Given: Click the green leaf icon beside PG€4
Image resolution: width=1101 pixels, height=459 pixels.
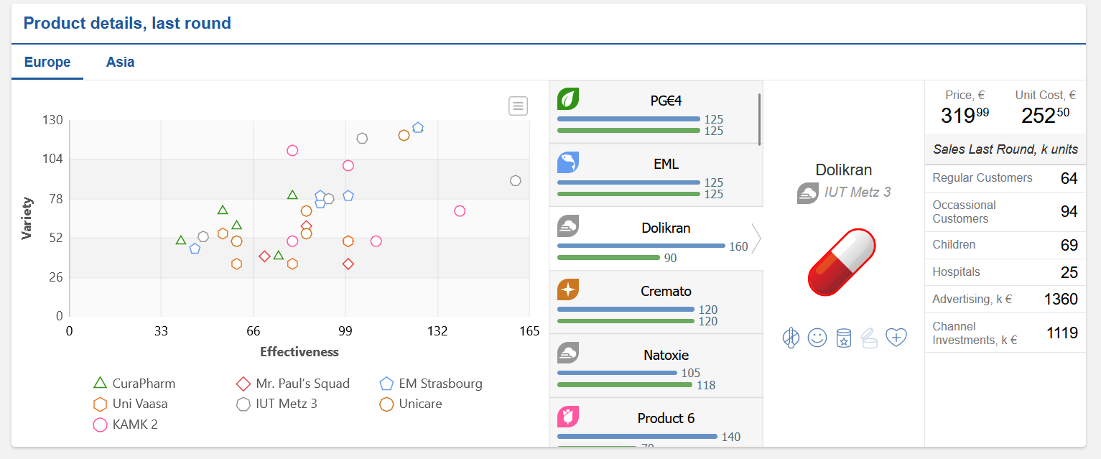Looking at the screenshot, I should click(568, 99).
